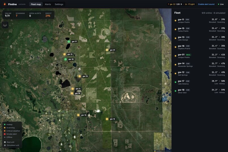Select the gw-14 marker on map
The height and width of the screenshot is (152, 228).
(78, 115)
